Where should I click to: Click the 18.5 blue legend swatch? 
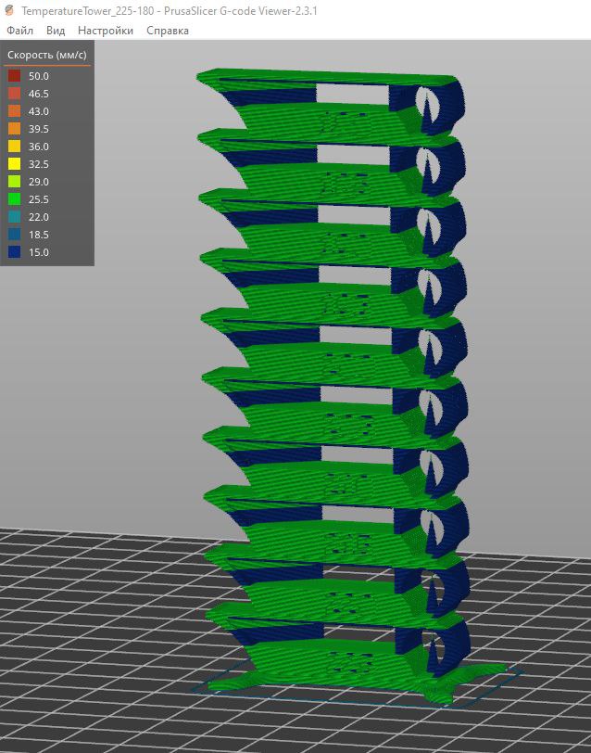[15, 235]
